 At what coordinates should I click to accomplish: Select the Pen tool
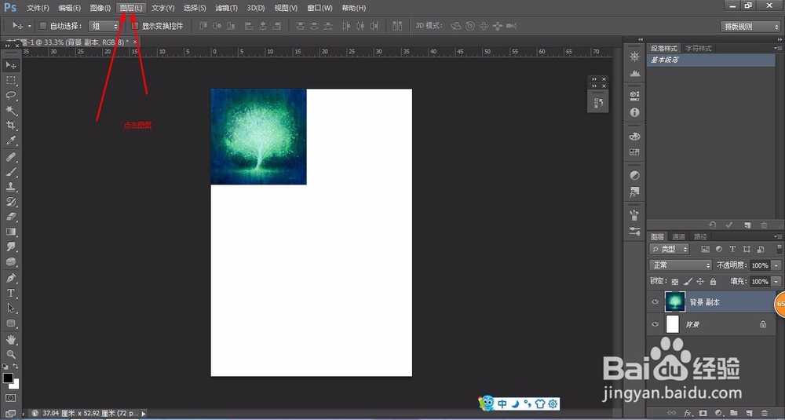11,278
